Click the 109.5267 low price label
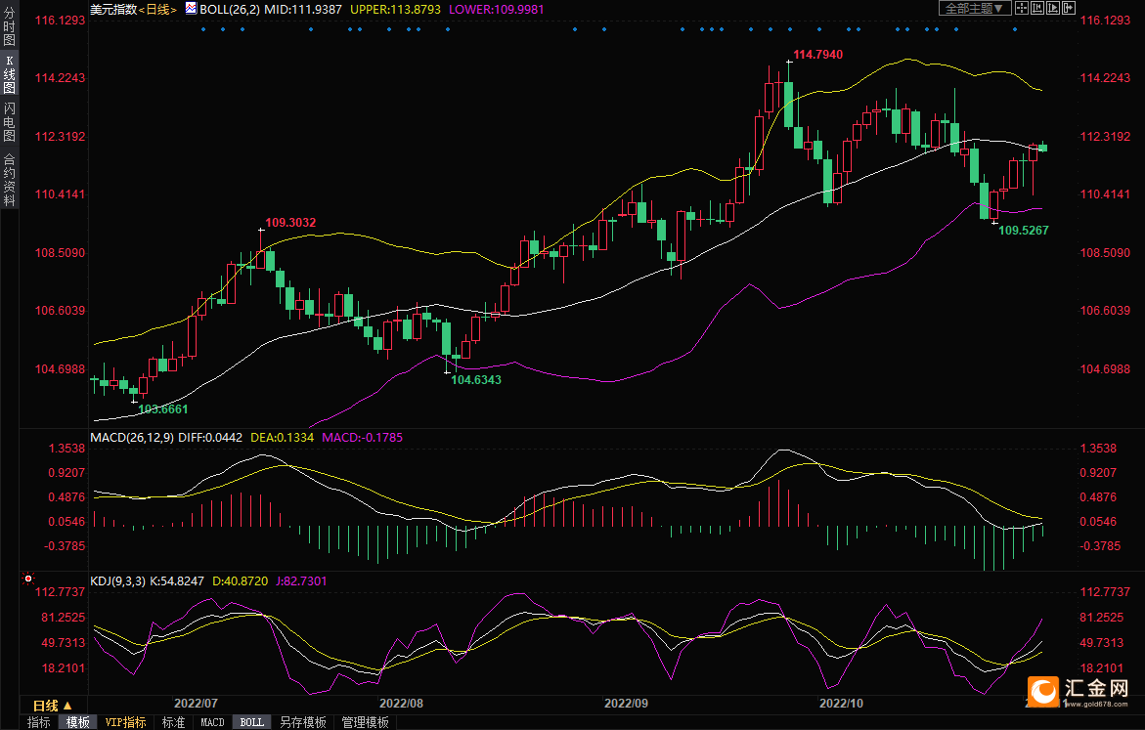The width and height of the screenshot is (1145, 730). (1023, 230)
